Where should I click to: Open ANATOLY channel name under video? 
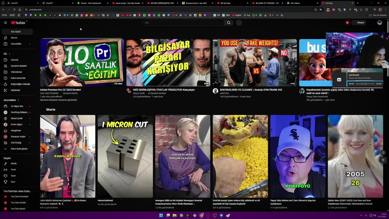click(225, 93)
